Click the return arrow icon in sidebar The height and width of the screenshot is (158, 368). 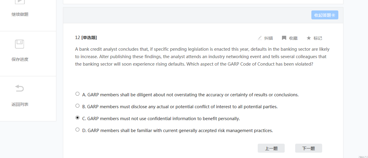20,89
